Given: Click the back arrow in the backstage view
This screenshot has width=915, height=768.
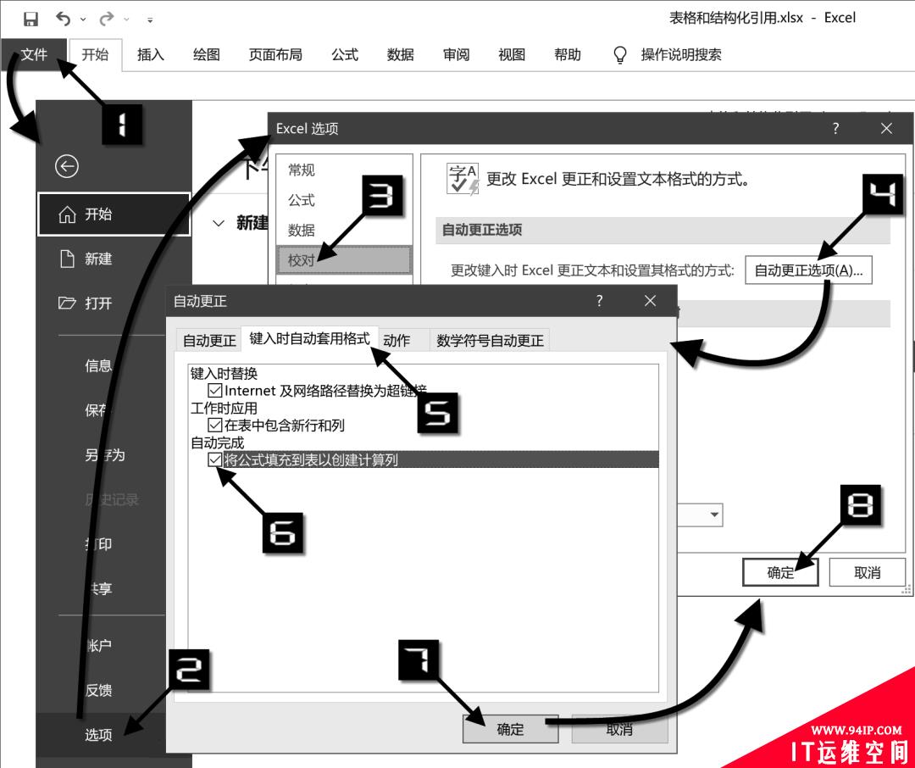Looking at the screenshot, I should tap(67, 166).
